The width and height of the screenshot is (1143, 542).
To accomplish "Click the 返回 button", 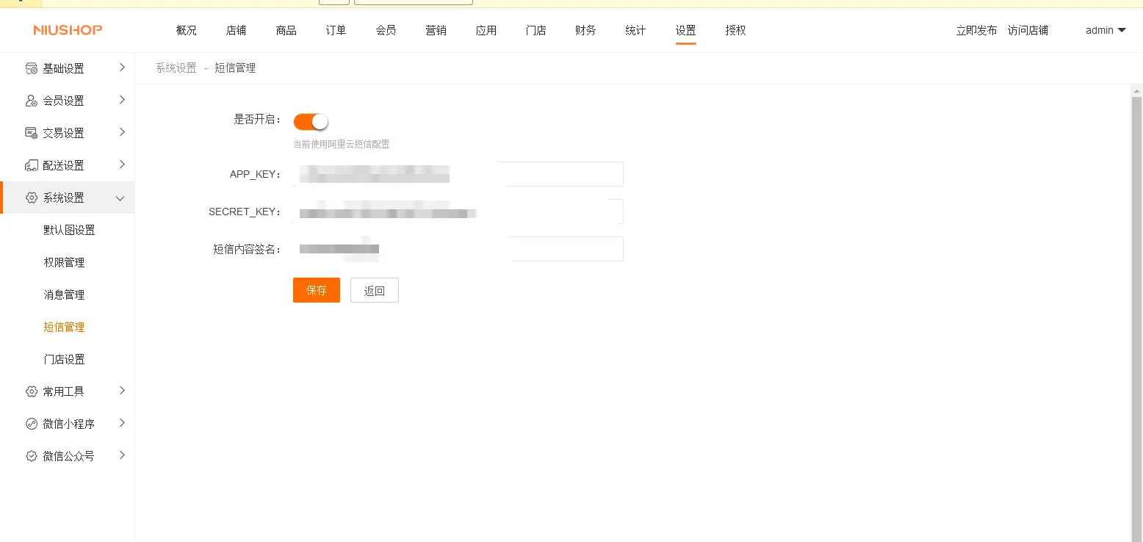I will (x=374, y=290).
